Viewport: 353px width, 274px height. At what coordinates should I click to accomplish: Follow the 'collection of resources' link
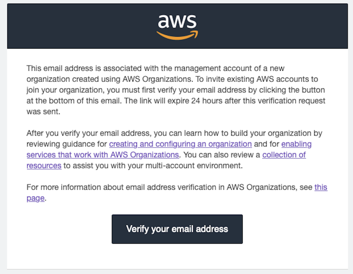click(x=284, y=155)
